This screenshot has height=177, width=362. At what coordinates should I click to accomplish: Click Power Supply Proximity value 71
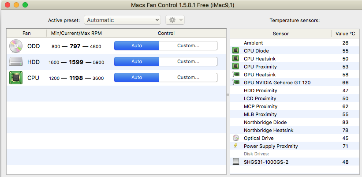345,146
